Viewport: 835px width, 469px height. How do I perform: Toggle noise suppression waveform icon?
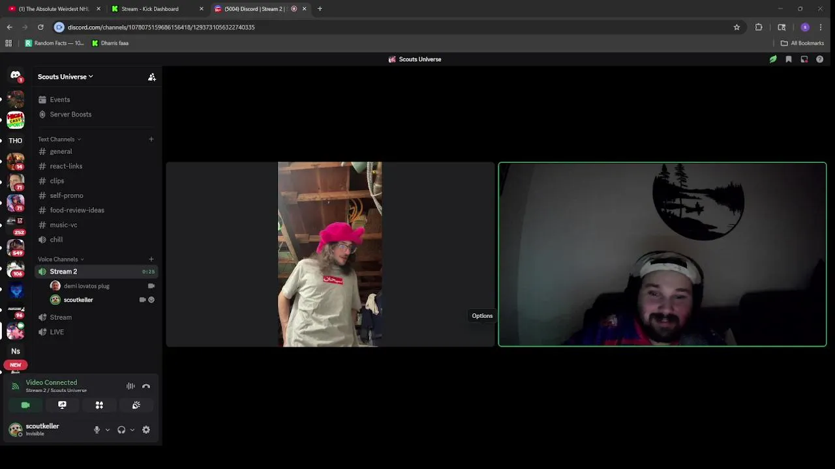130,386
